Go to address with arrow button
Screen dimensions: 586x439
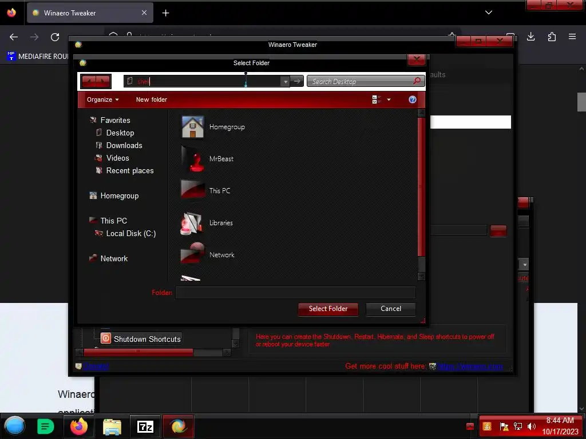click(297, 81)
